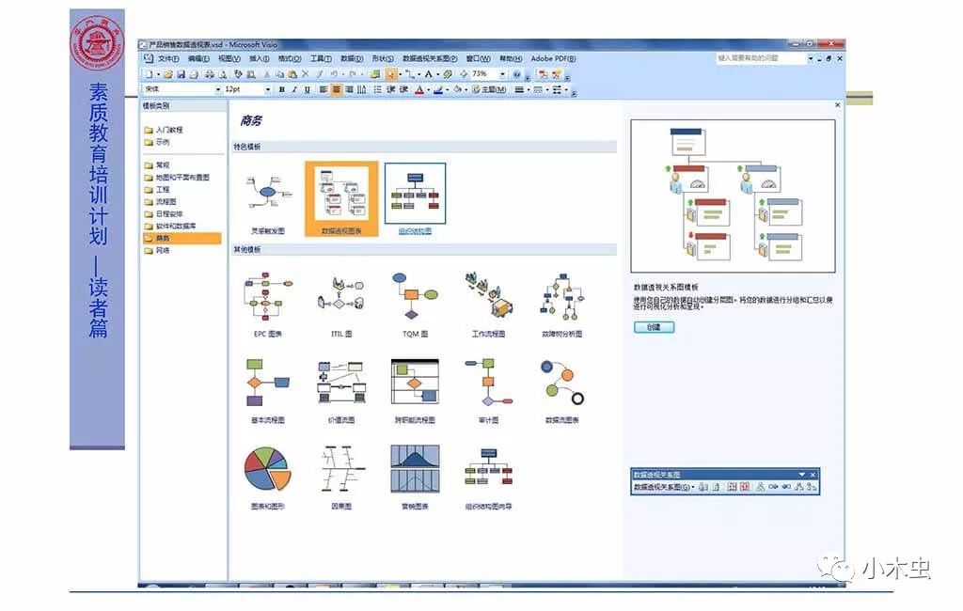
Task: Select the Connector tool icon
Action: pos(410,74)
